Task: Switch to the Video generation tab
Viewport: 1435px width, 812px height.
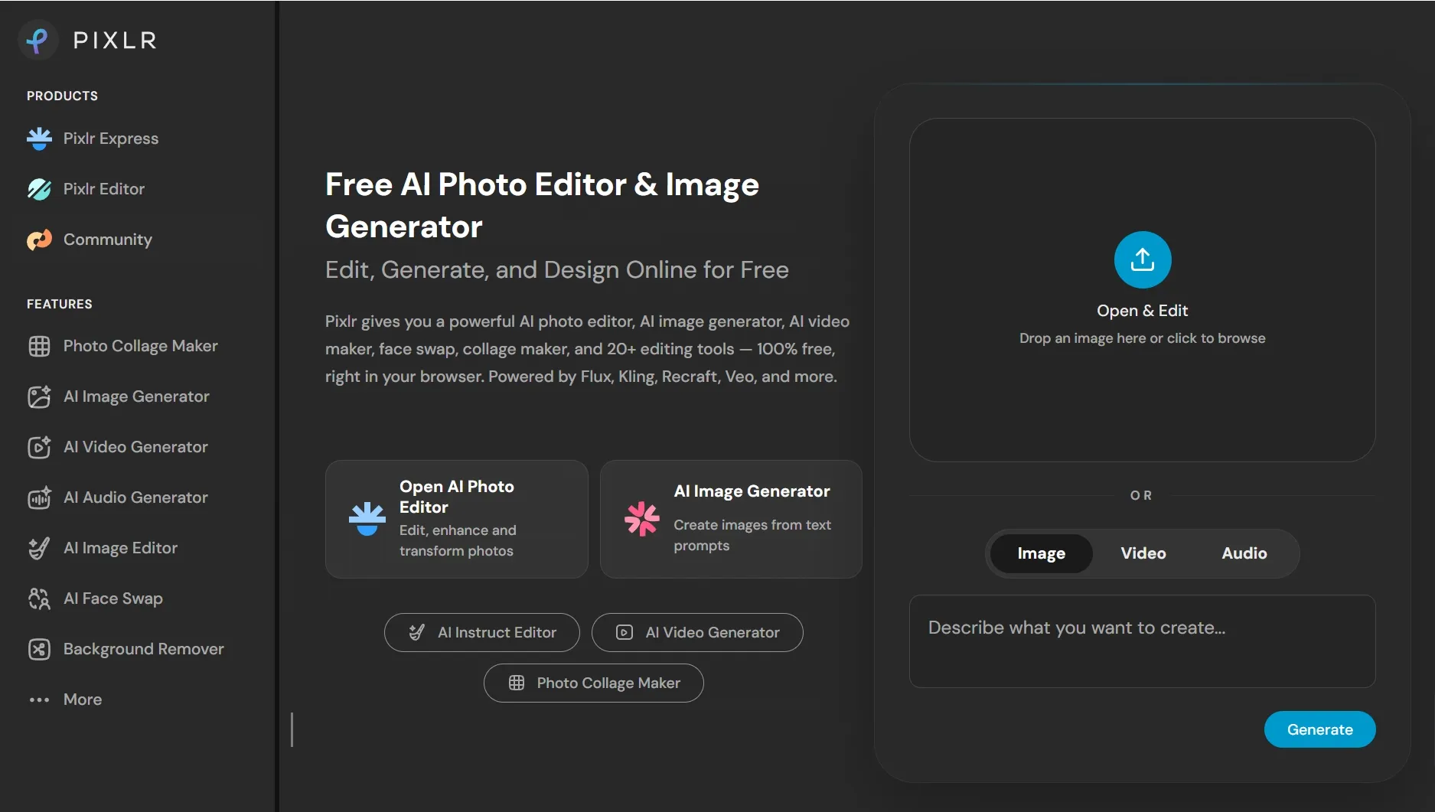Action: tap(1143, 553)
